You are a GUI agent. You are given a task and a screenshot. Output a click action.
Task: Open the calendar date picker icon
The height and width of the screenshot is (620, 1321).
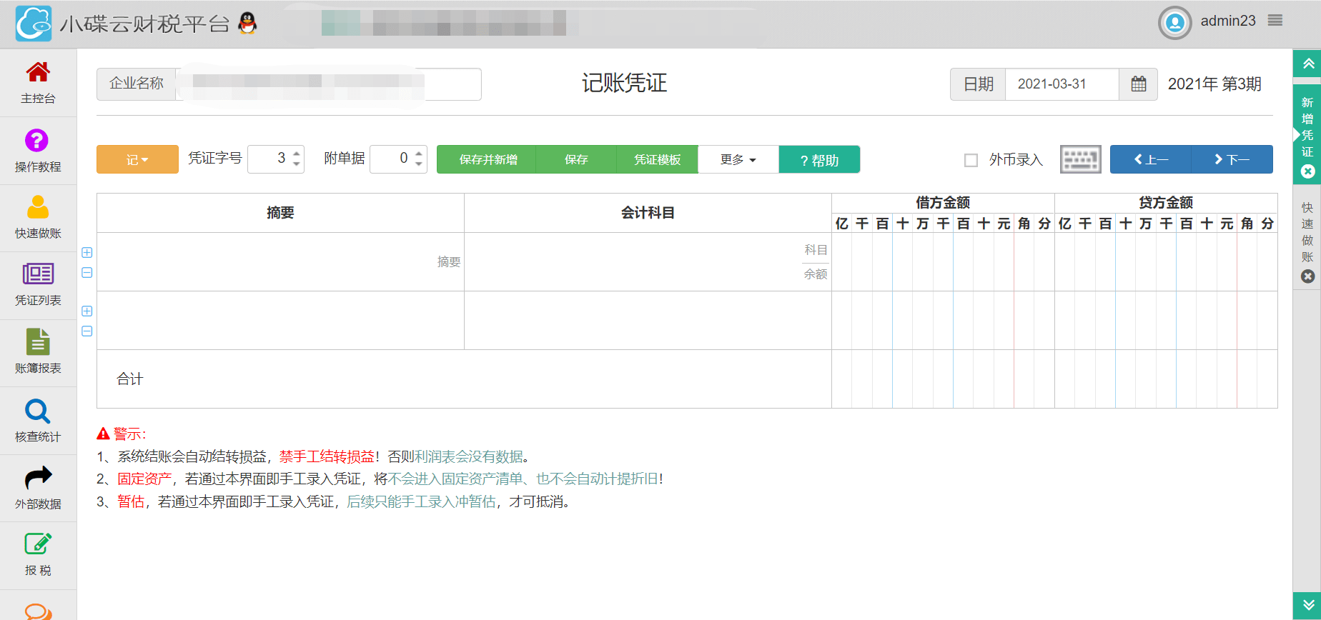(x=1138, y=84)
